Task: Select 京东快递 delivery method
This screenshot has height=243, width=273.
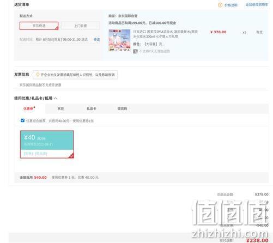Action: (39, 26)
